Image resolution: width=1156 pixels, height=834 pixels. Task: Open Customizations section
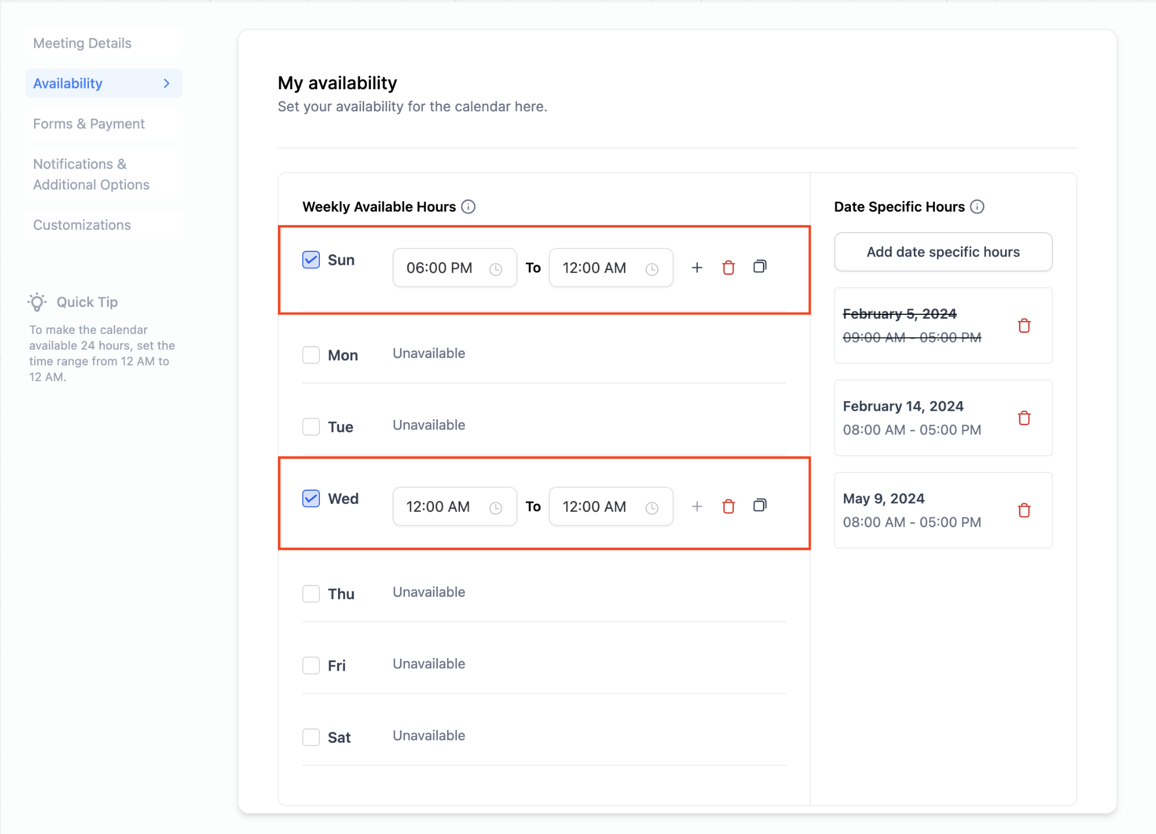103,225
